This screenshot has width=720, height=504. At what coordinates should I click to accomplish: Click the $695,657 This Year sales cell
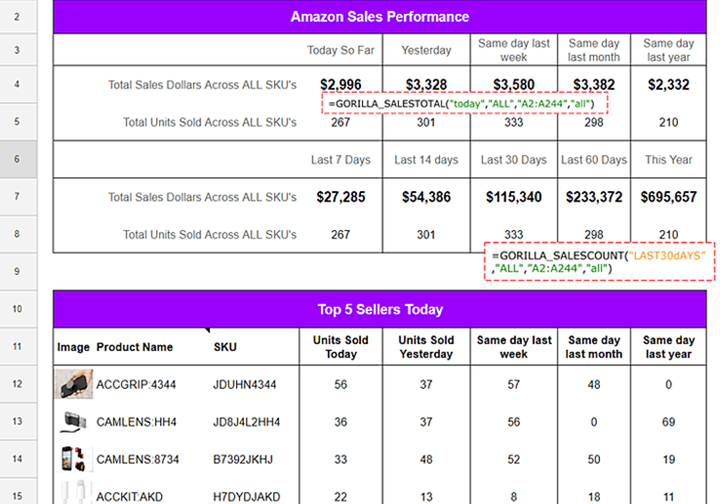(668, 197)
